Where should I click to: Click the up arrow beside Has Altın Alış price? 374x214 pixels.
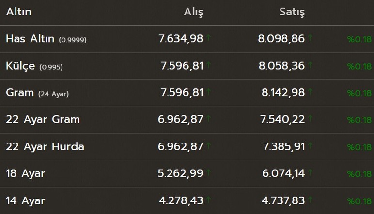pos(208,37)
